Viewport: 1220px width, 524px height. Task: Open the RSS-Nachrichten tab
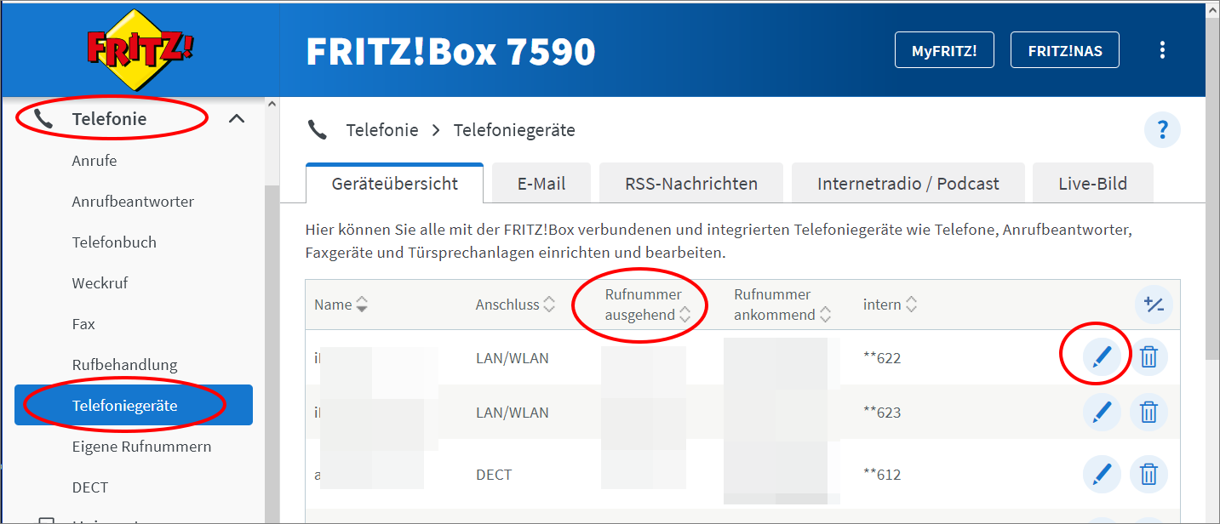pyautogui.click(x=691, y=184)
